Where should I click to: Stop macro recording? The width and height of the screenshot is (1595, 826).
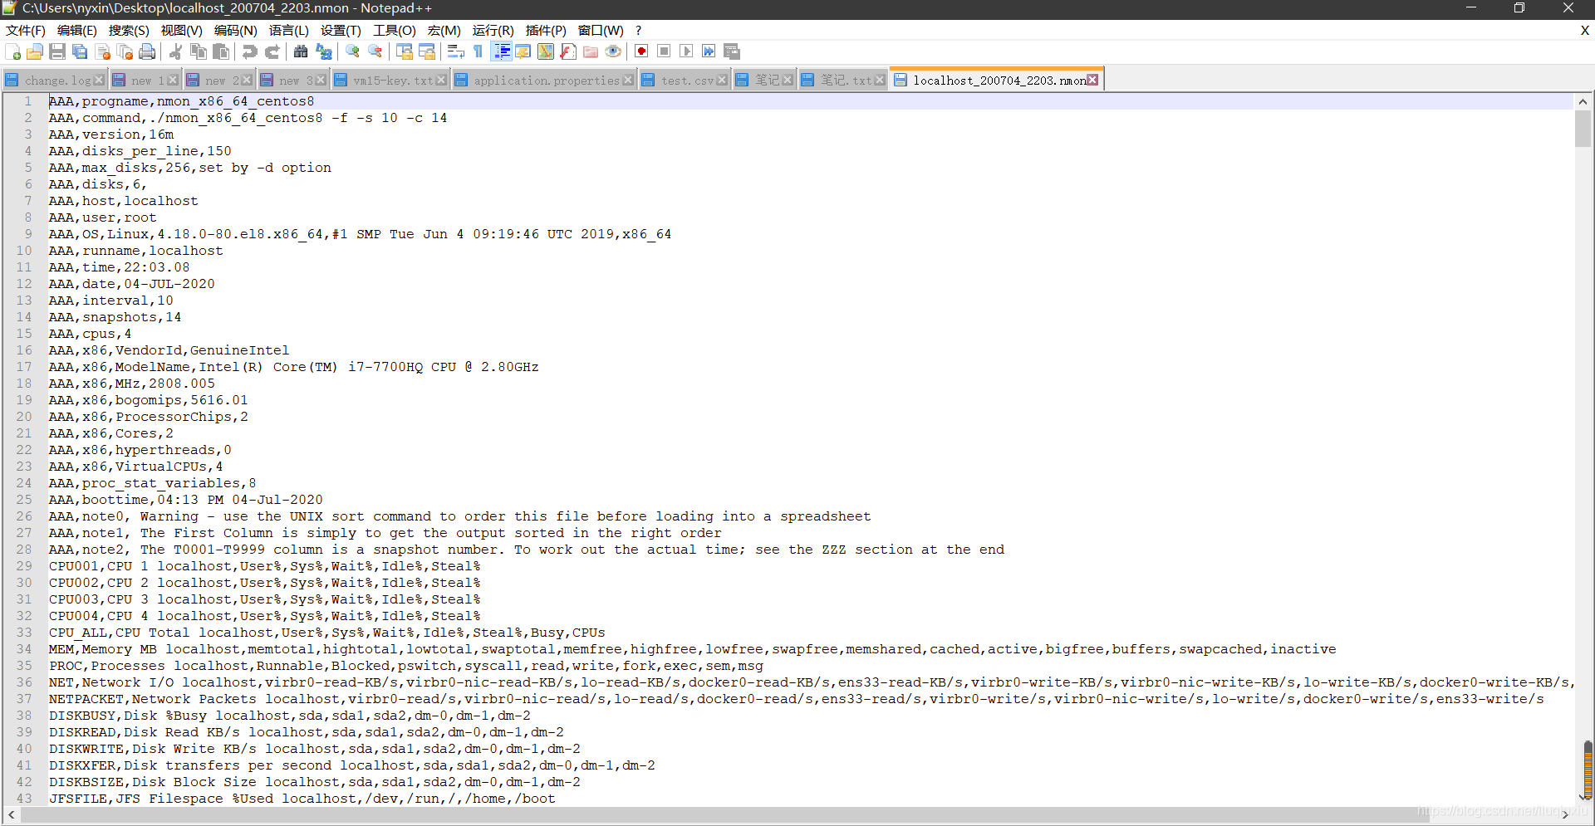pyautogui.click(x=664, y=51)
